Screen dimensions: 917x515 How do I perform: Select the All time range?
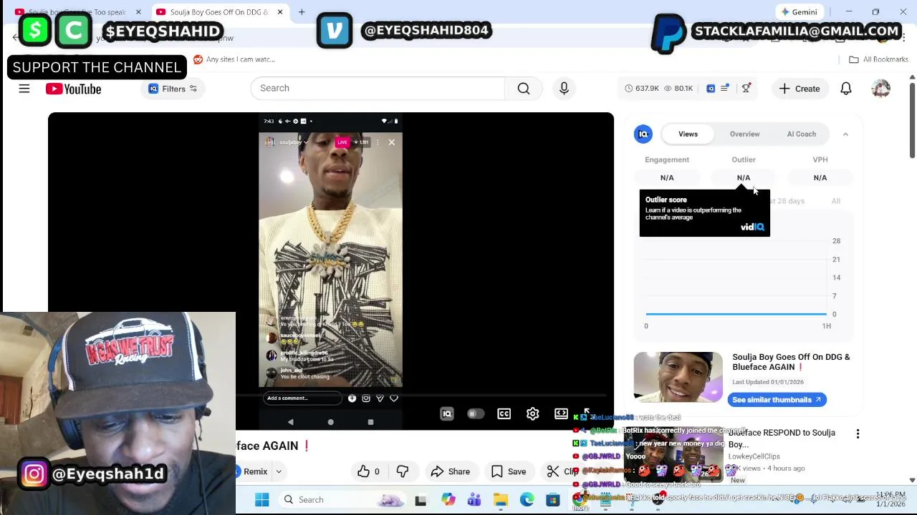coord(835,201)
